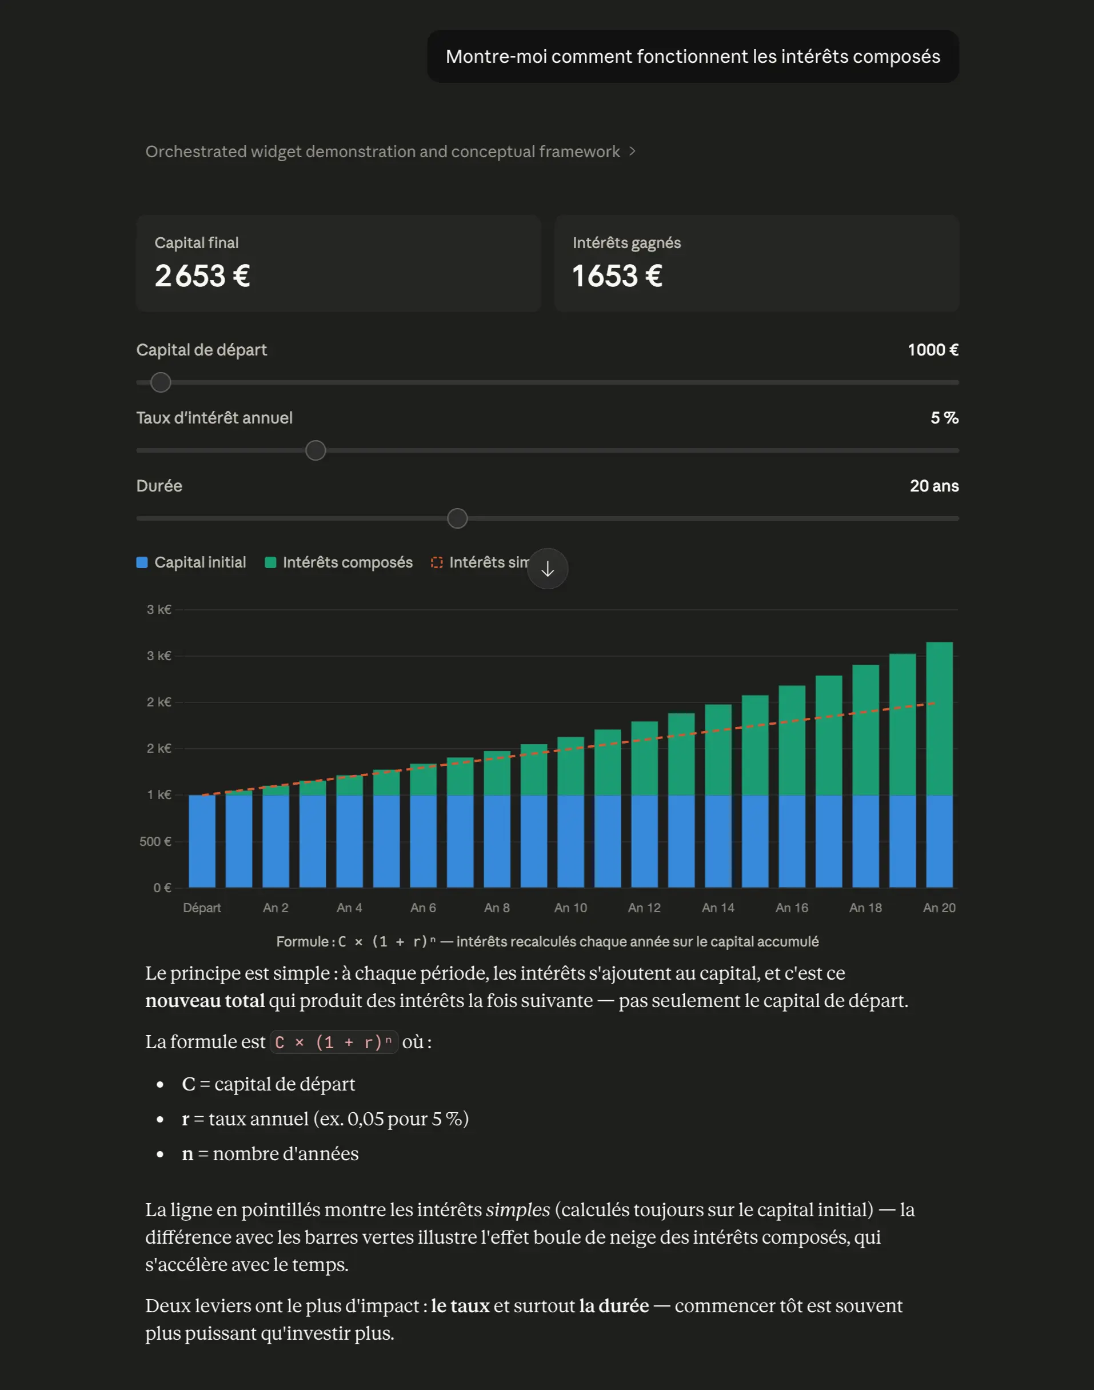Screen dimensions: 1094x1390
Task: Toggle the Intérêts composés series visibility
Action: pyautogui.click(x=340, y=562)
